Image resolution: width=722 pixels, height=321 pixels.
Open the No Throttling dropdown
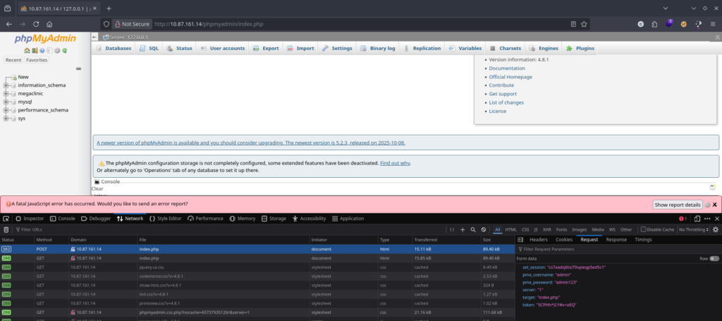pyautogui.click(x=694, y=229)
